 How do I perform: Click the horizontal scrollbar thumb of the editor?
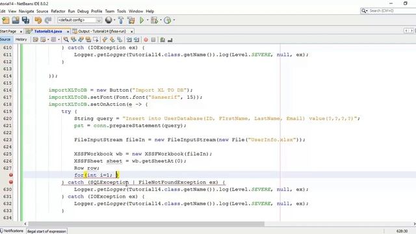tap(146, 224)
